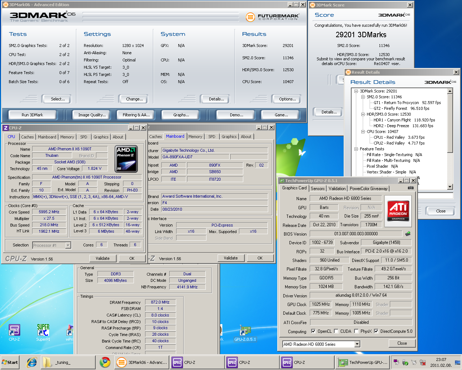Click the save BIOS chip icon in GPU-Z
The width and height of the screenshot is (462, 370).
coord(408,234)
